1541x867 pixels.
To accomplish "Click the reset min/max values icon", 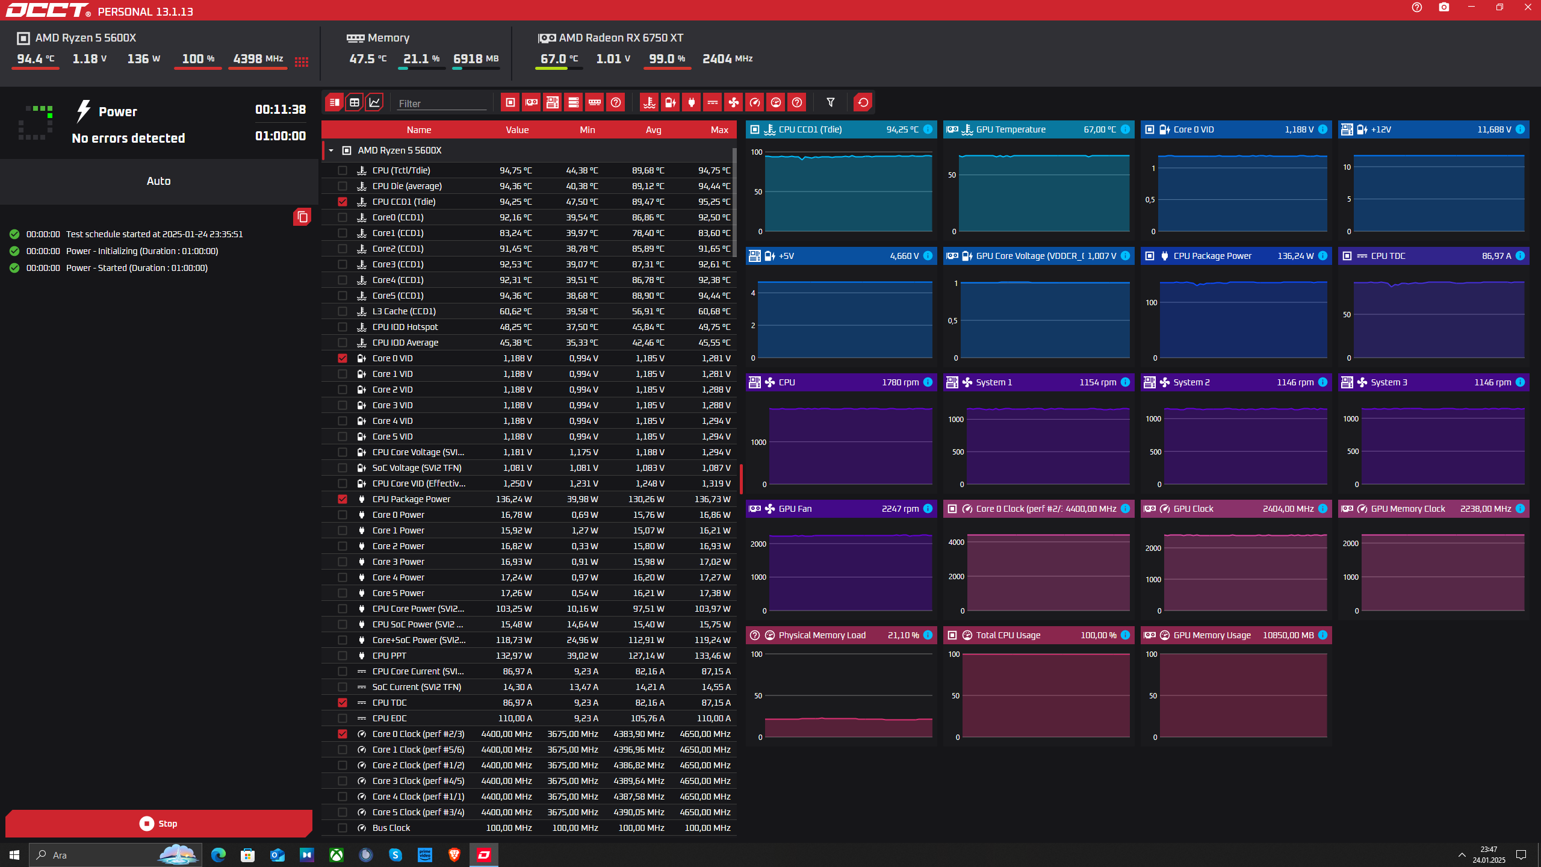I will (x=863, y=102).
